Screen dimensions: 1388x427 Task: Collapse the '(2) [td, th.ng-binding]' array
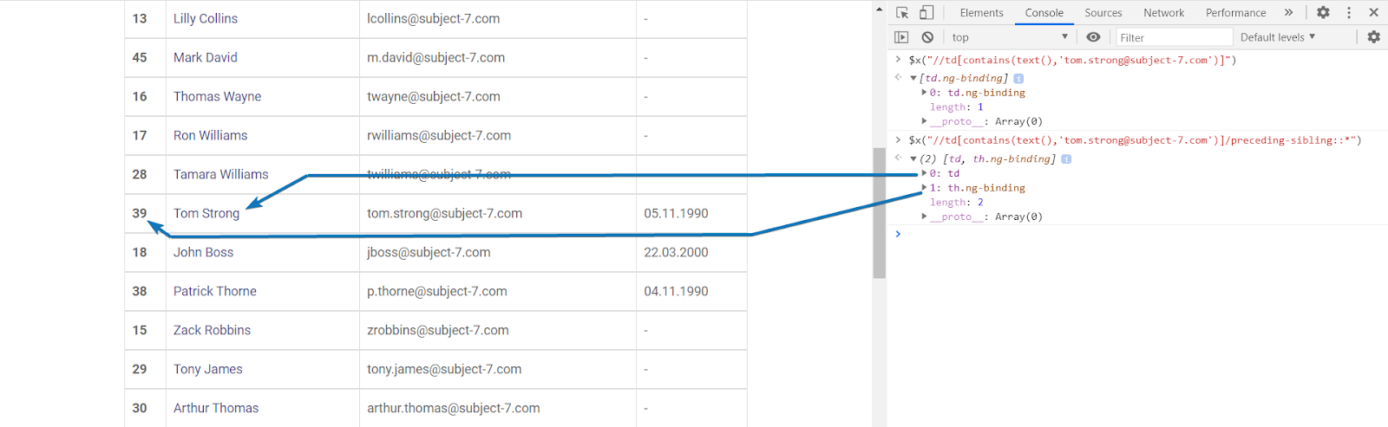(x=913, y=159)
